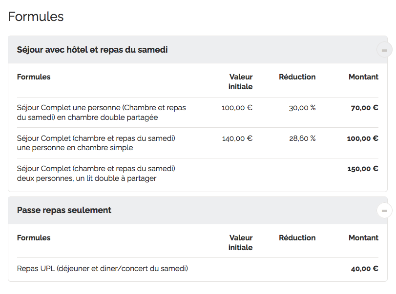Click the Formules page heading
This screenshot has width=396, height=294.
(36, 17)
